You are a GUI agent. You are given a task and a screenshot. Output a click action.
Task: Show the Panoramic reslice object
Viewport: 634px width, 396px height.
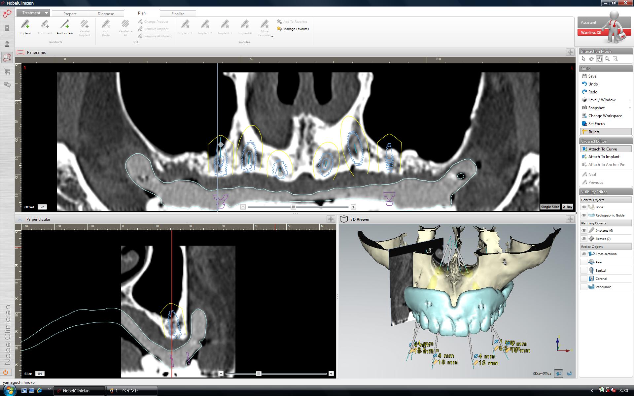584,287
